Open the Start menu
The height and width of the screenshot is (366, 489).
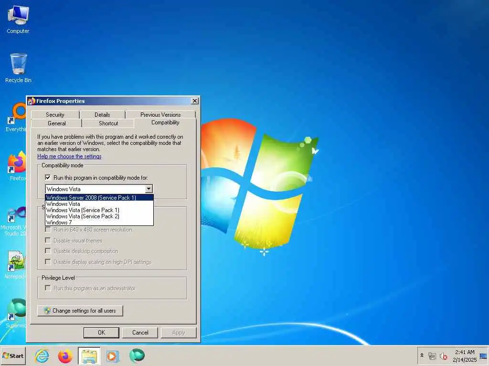(x=13, y=356)
